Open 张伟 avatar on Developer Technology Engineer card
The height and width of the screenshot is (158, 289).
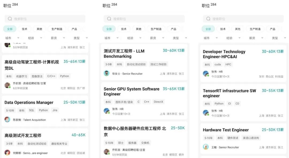pos(206,74)
